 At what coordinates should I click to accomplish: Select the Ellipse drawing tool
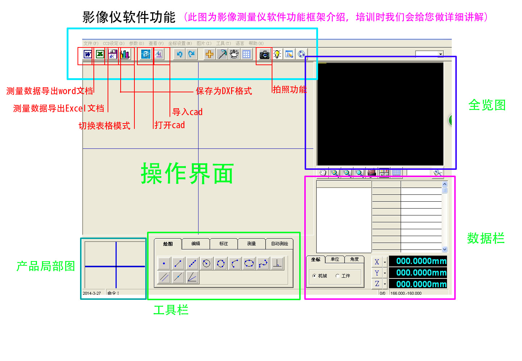249,264
